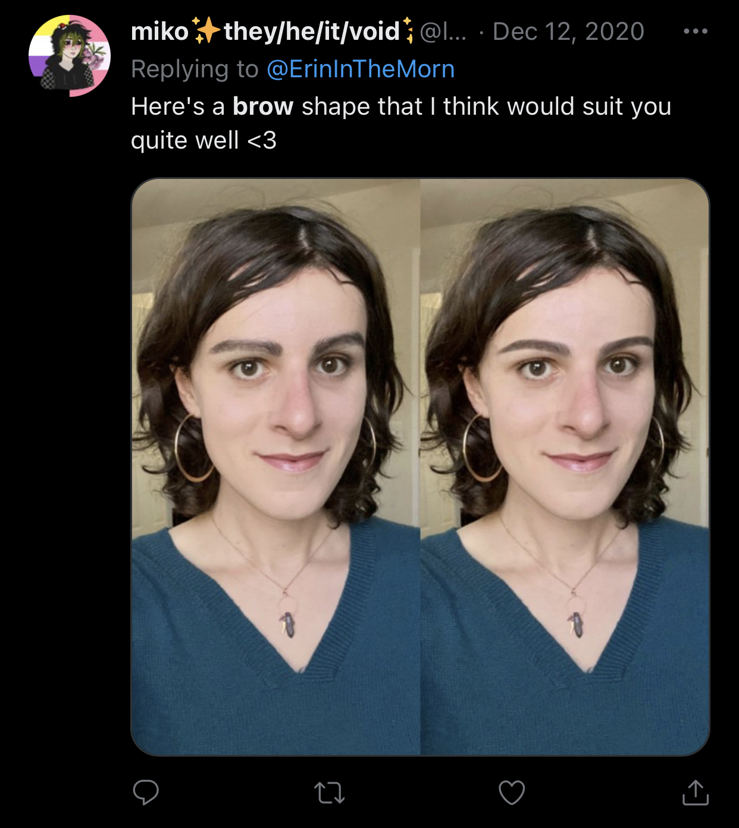Viewport: 739px width, 828px height.
Task: Open the left photo in the tweet
Action: click(275, 467)
